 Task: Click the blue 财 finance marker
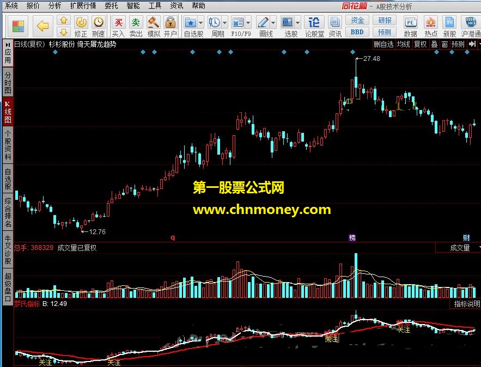[x=466, y=237]
